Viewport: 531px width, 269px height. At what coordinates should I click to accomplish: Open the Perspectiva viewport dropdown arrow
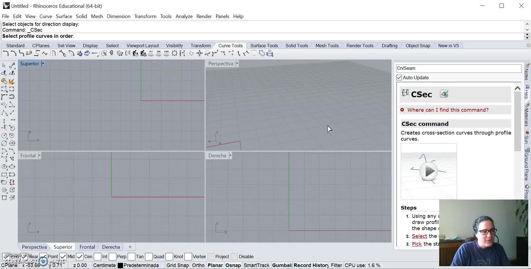click(x=237, y=64)
